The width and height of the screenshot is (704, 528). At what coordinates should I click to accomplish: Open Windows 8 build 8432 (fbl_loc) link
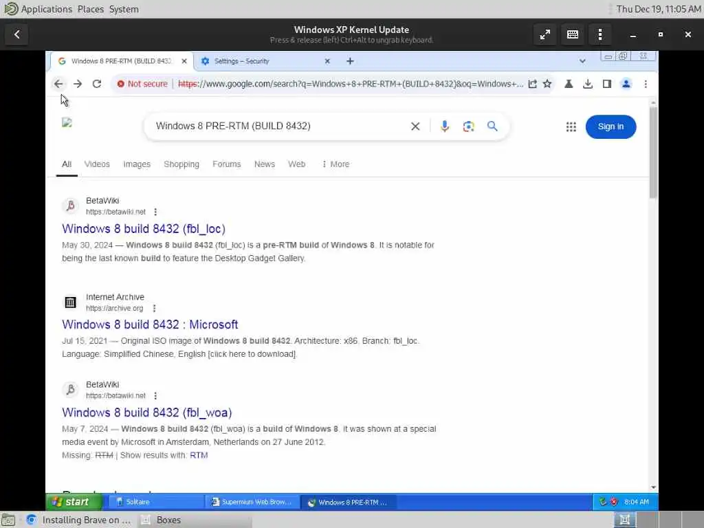[144, 229]
